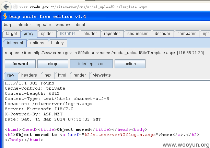Open the action dropdown button
Screen dimensions: 210x148
pyautogui.click(x=130, y=64)
